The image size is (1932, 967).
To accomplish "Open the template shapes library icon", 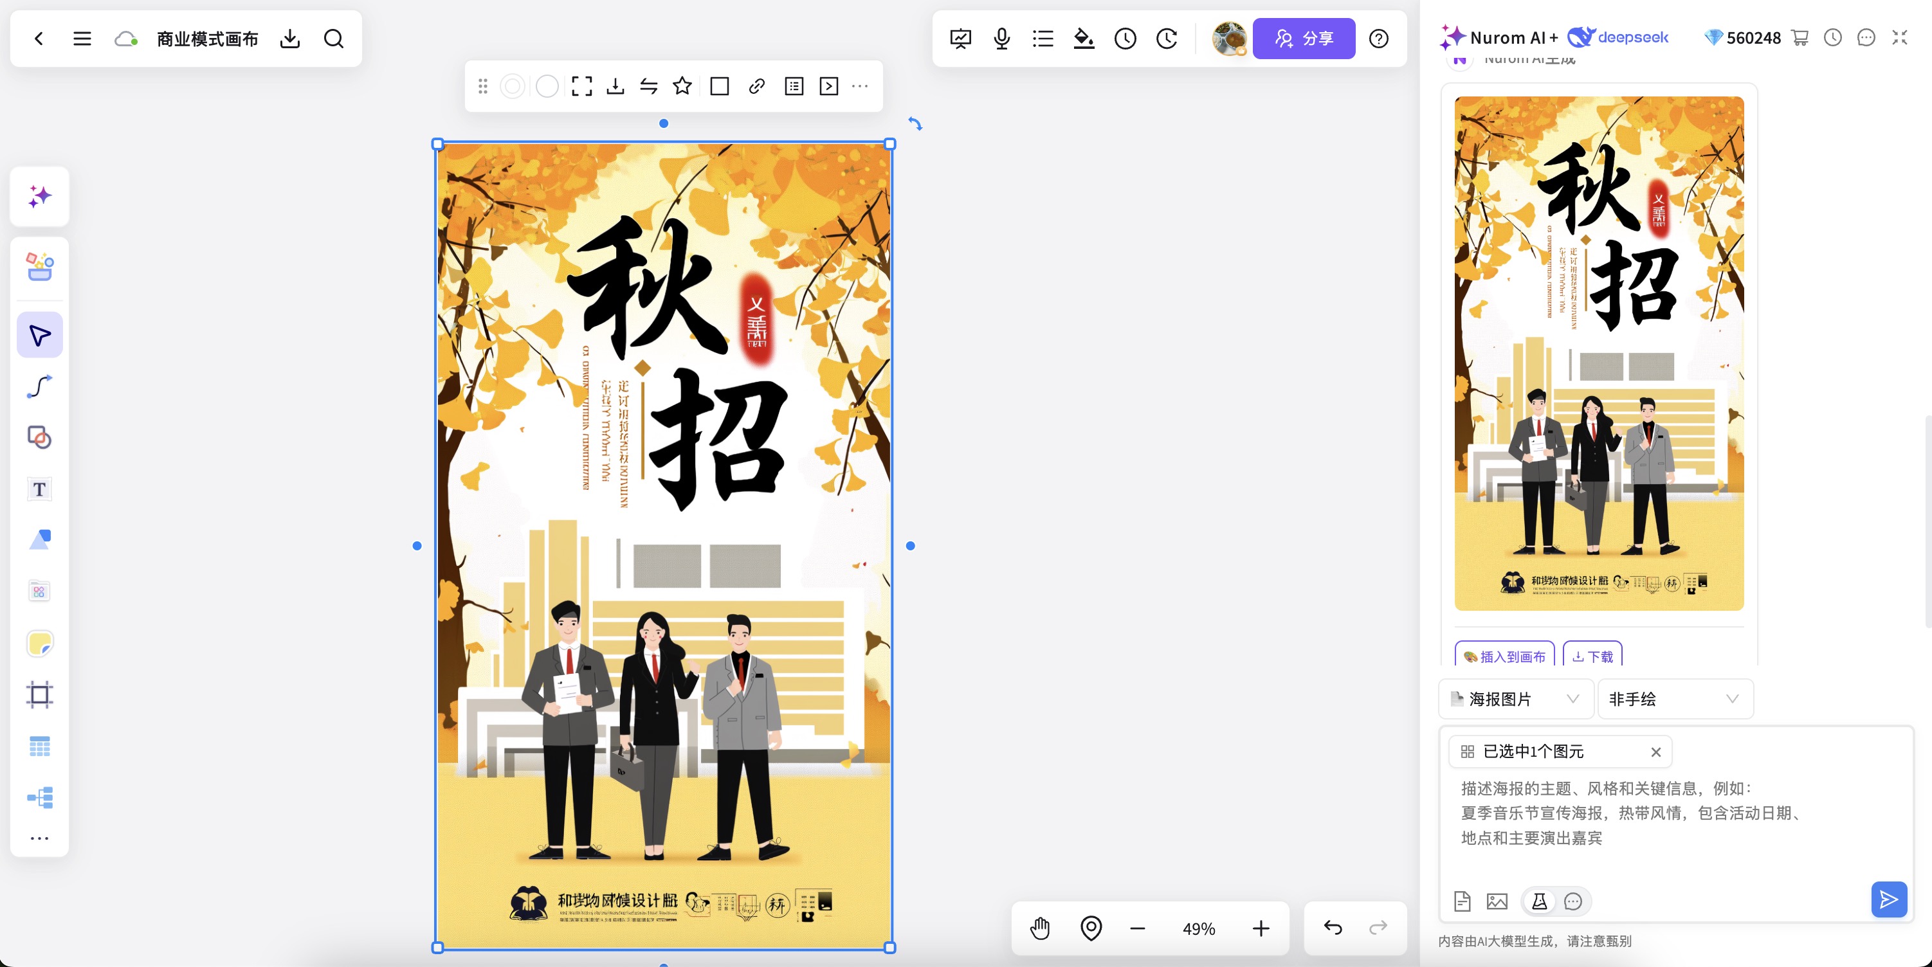I will pos(40,266).
